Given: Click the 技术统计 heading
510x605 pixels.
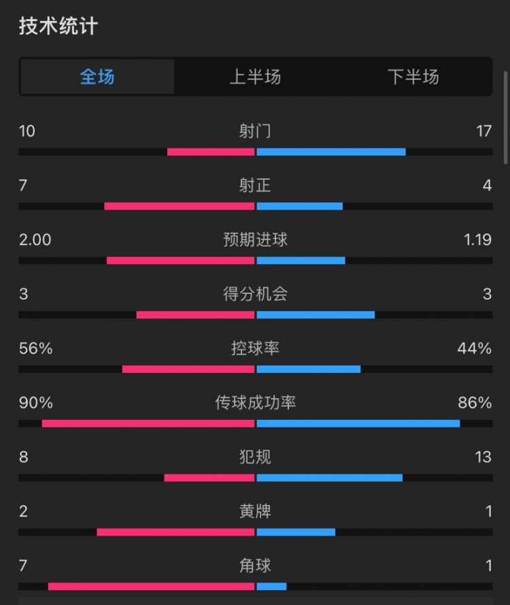Looking at the screenshot, I should click(x=58, y=27).
